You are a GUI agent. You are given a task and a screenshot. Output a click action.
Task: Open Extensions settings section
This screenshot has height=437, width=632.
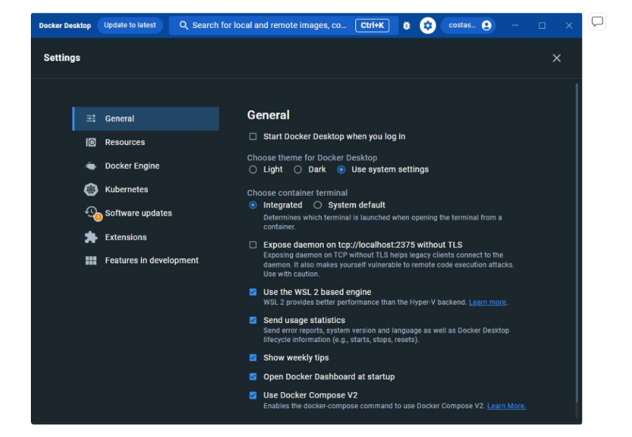click(146, 237)
